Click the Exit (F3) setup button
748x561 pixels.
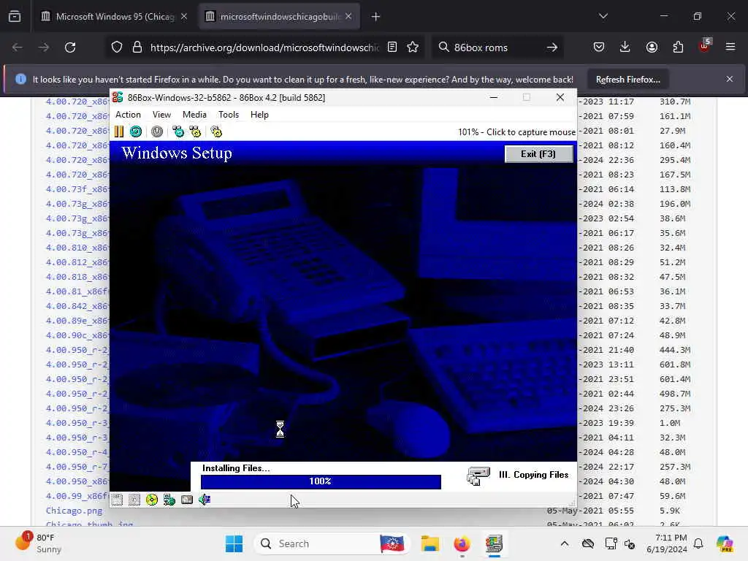(538, 153)
